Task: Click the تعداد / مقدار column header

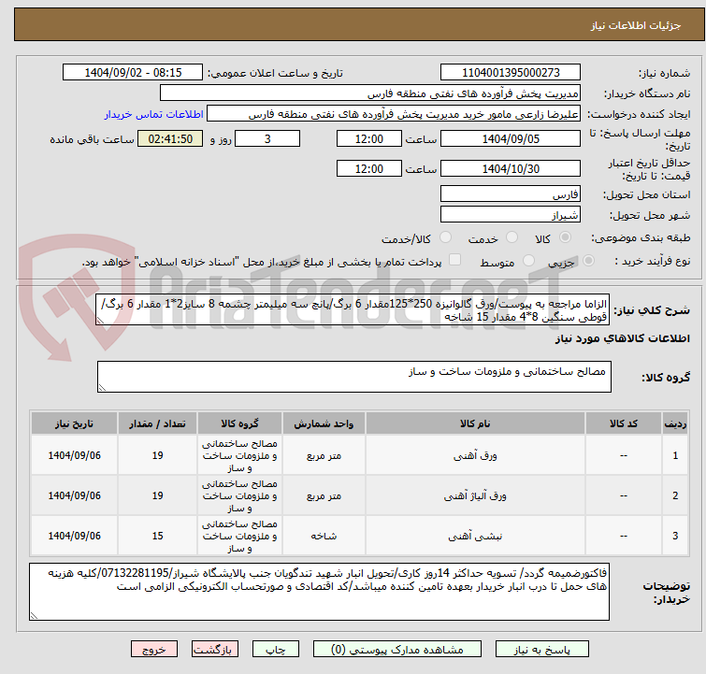Action: click(x=158, y=423)
